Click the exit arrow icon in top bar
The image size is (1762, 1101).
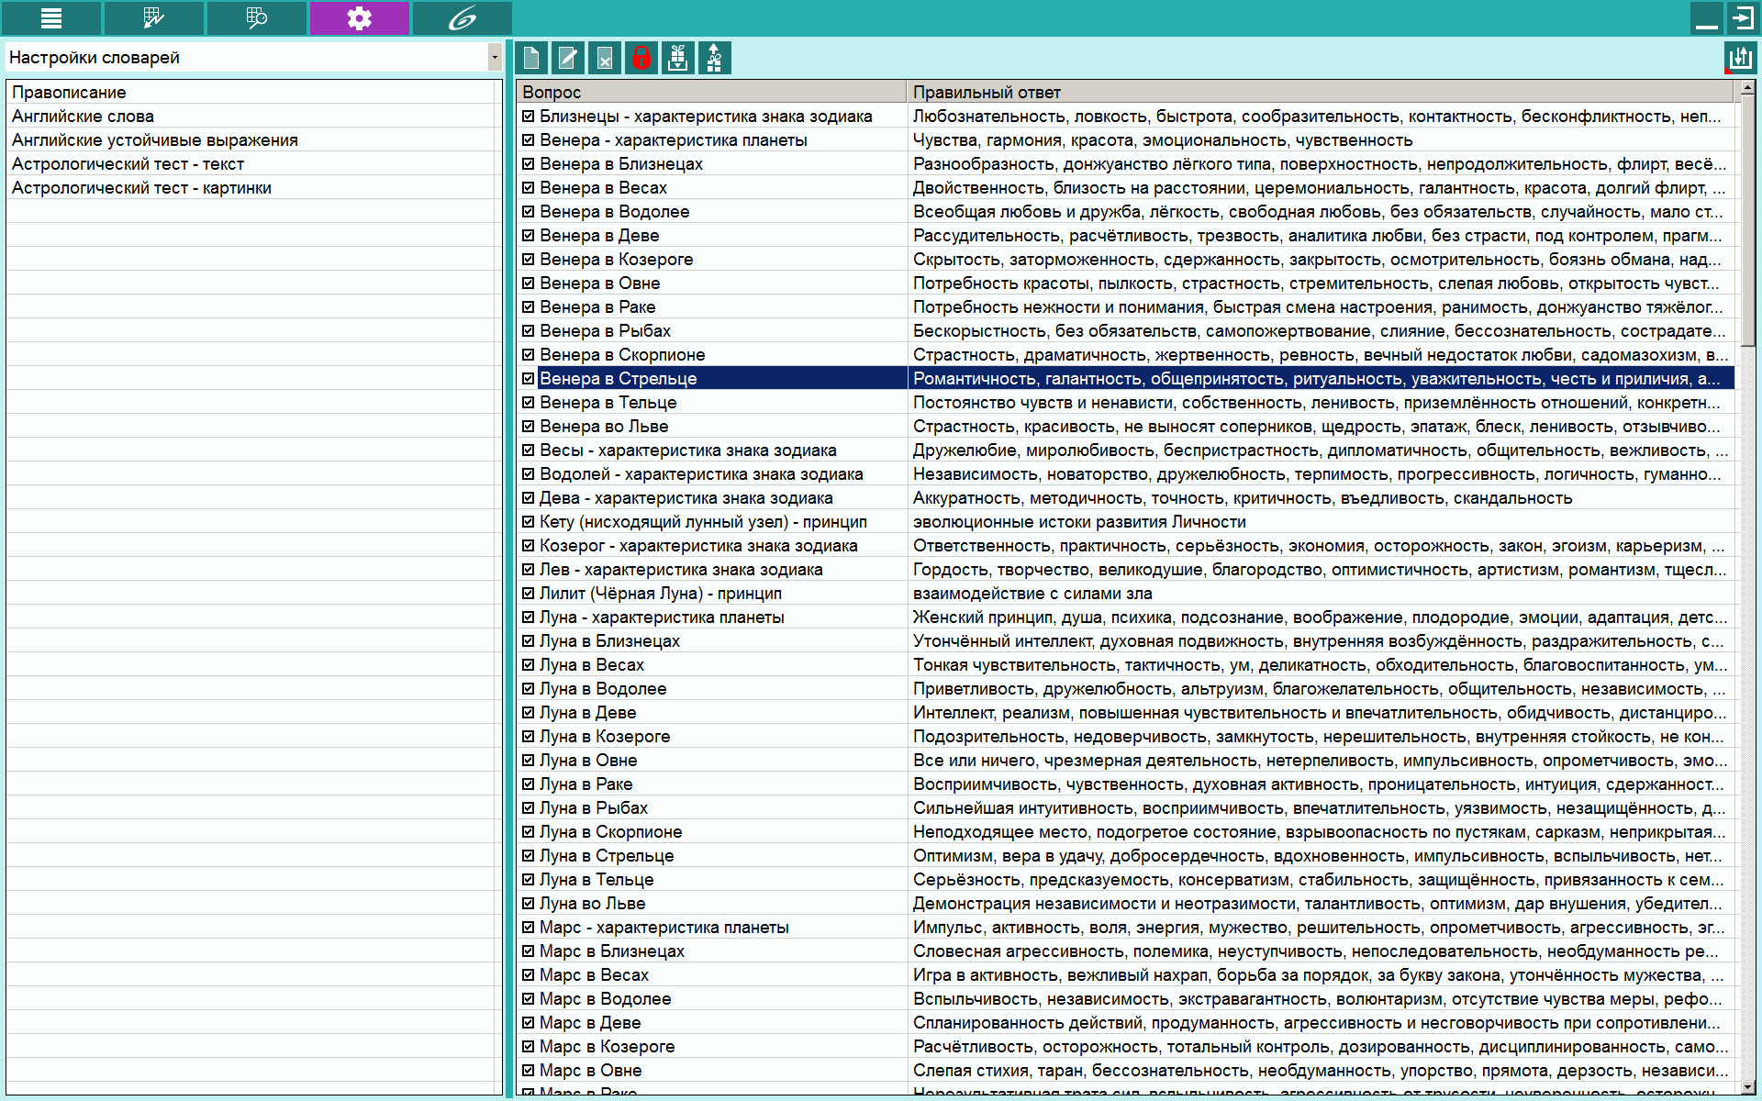(x=1742, y=17)
